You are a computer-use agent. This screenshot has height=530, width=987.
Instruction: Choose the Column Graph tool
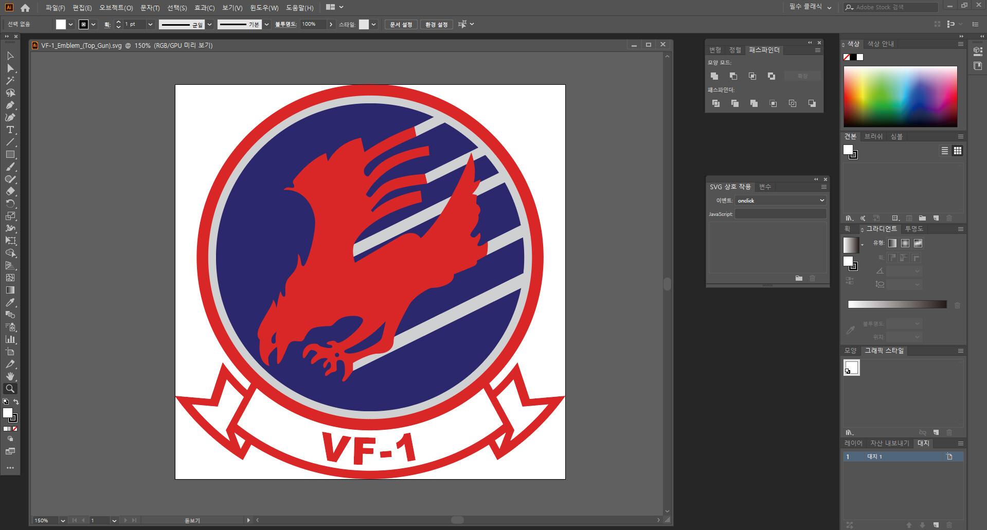(x=10, y=339)
